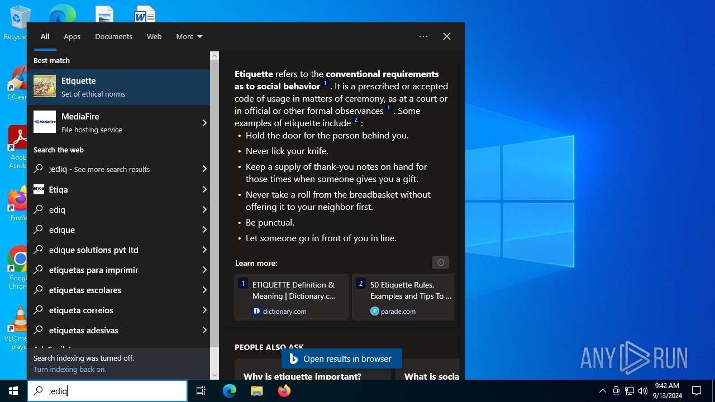Expand the MediaFire result arrow
Viewport: 715px width, 402px height.
click(x=204, y=123)
